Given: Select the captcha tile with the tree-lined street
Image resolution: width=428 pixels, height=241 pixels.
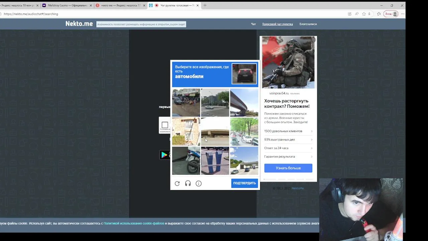Looking at the screenshot, I should point(244,132).
